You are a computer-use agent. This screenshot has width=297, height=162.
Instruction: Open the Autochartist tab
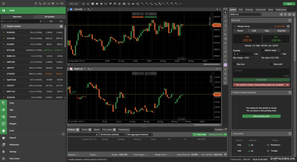[260, 10]
